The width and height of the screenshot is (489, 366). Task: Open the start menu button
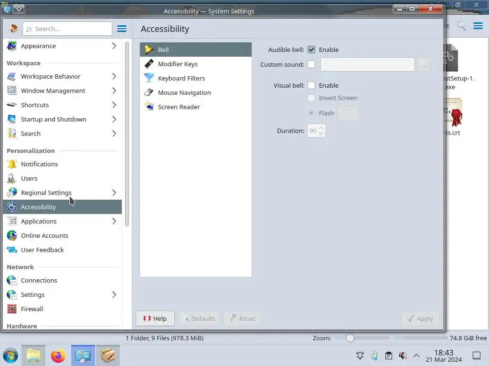[11, 356]
